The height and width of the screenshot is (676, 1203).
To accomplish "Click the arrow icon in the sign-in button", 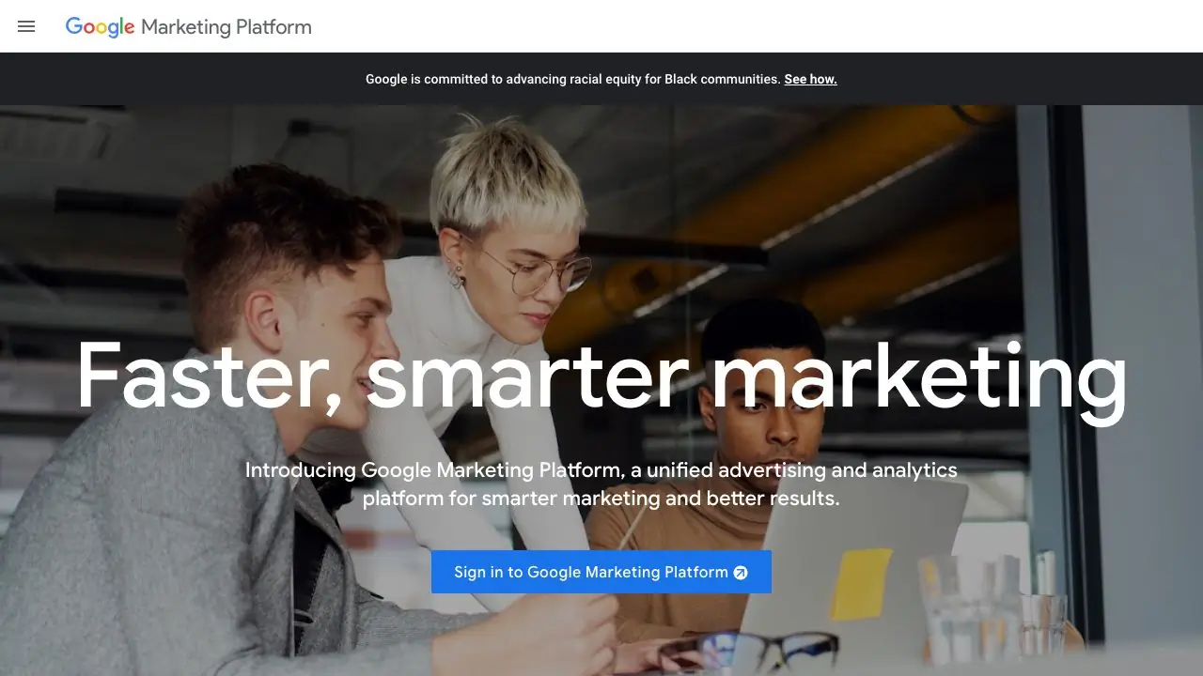I will coord(741,573).
